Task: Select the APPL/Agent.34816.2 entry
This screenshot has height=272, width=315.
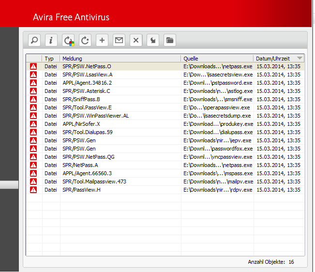Action: 165,83
